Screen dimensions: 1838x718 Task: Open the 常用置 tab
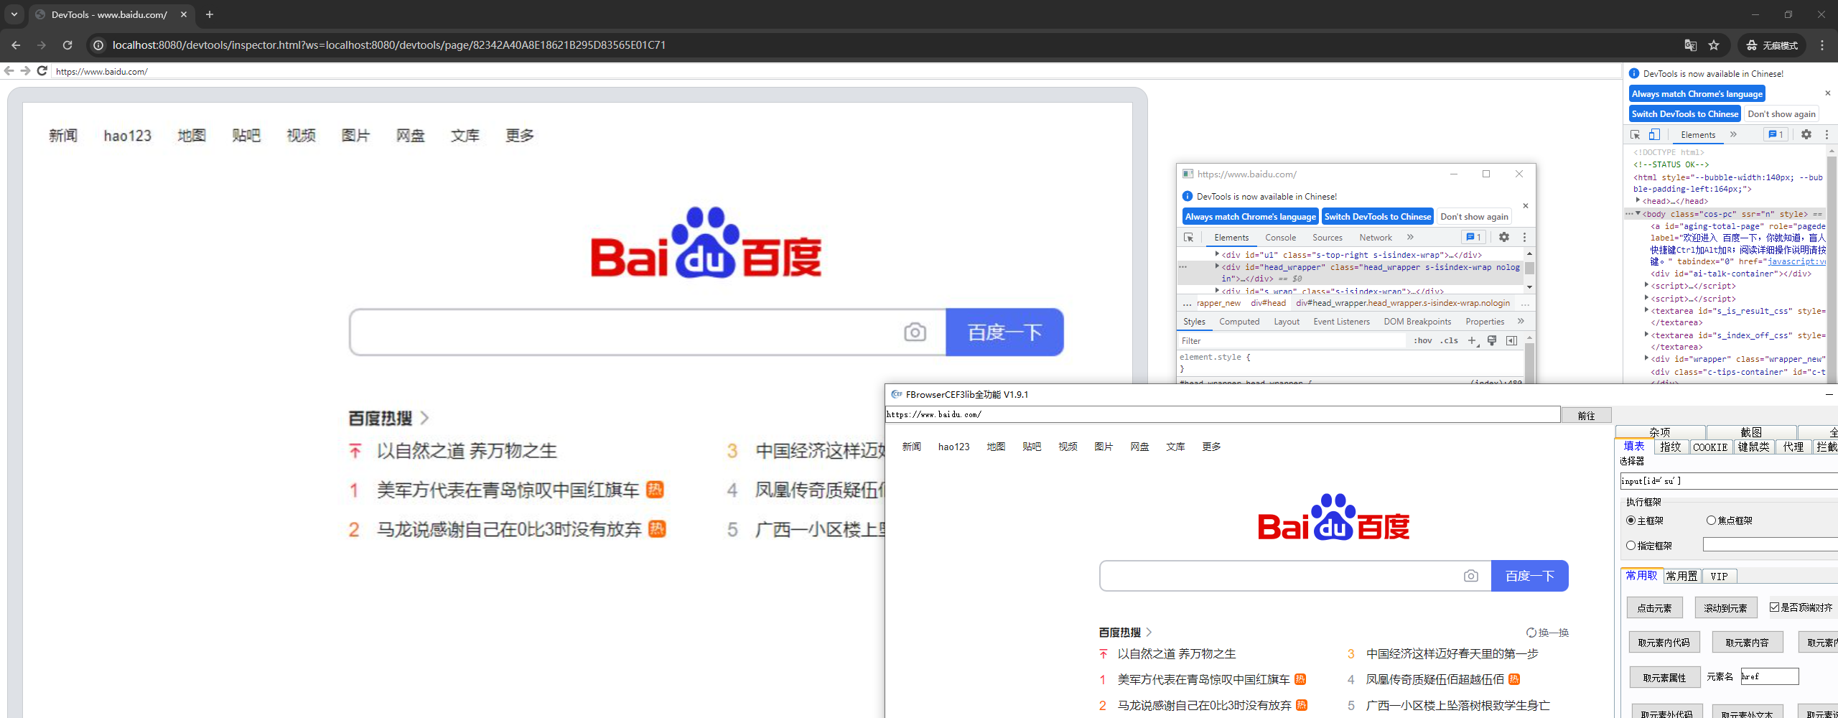tap(1681, 576)
